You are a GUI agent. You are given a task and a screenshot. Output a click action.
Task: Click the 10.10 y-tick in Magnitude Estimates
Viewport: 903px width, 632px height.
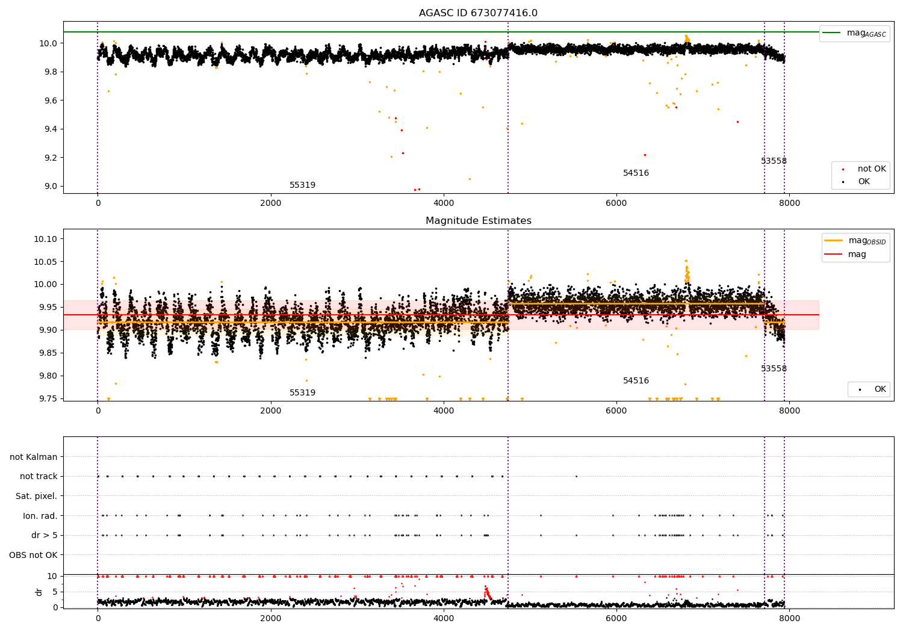click(x=46, y=239)
